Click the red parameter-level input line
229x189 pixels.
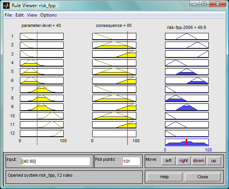[x=37, y=88]
